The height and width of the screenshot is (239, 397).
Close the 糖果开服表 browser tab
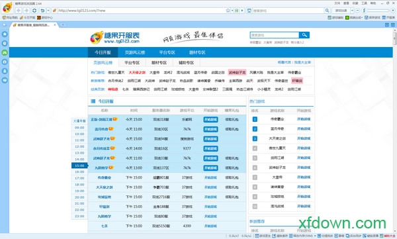click(55, 25)
